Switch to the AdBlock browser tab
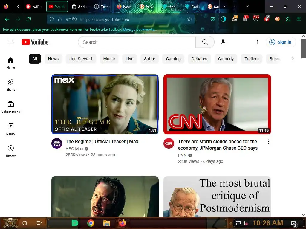306x229 pixels. tap(34, 7)
